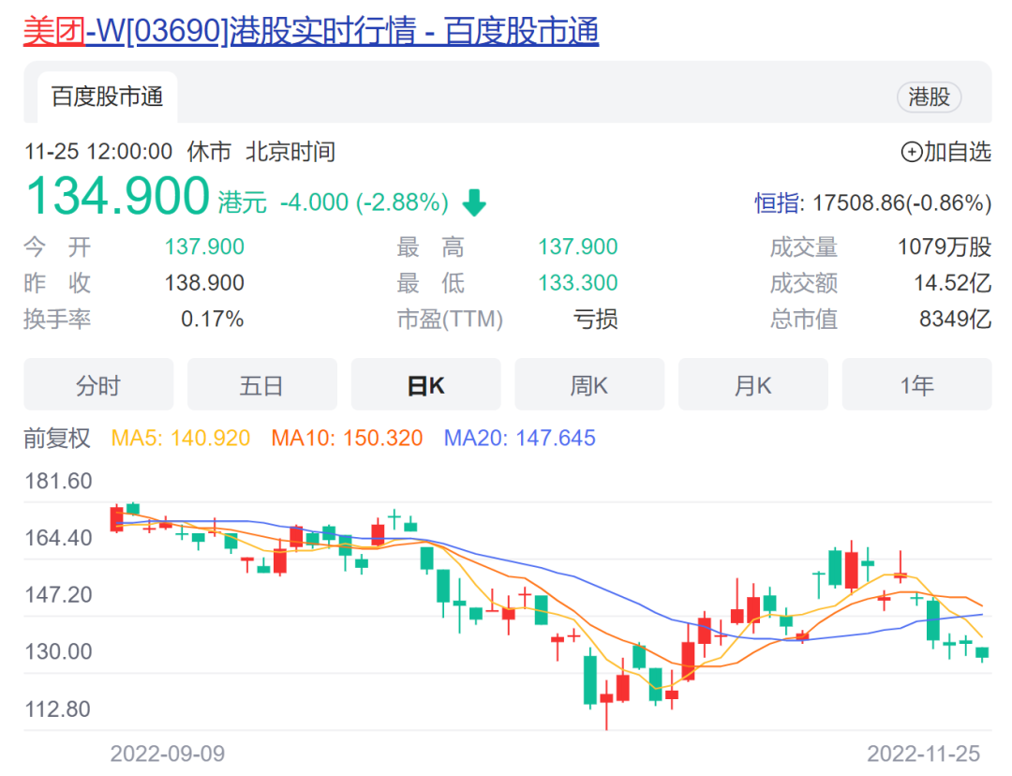Viewport: 1012px width, 776px height.
Task: Click the start date 2022-09-09
Action: (x=167, y=754)
